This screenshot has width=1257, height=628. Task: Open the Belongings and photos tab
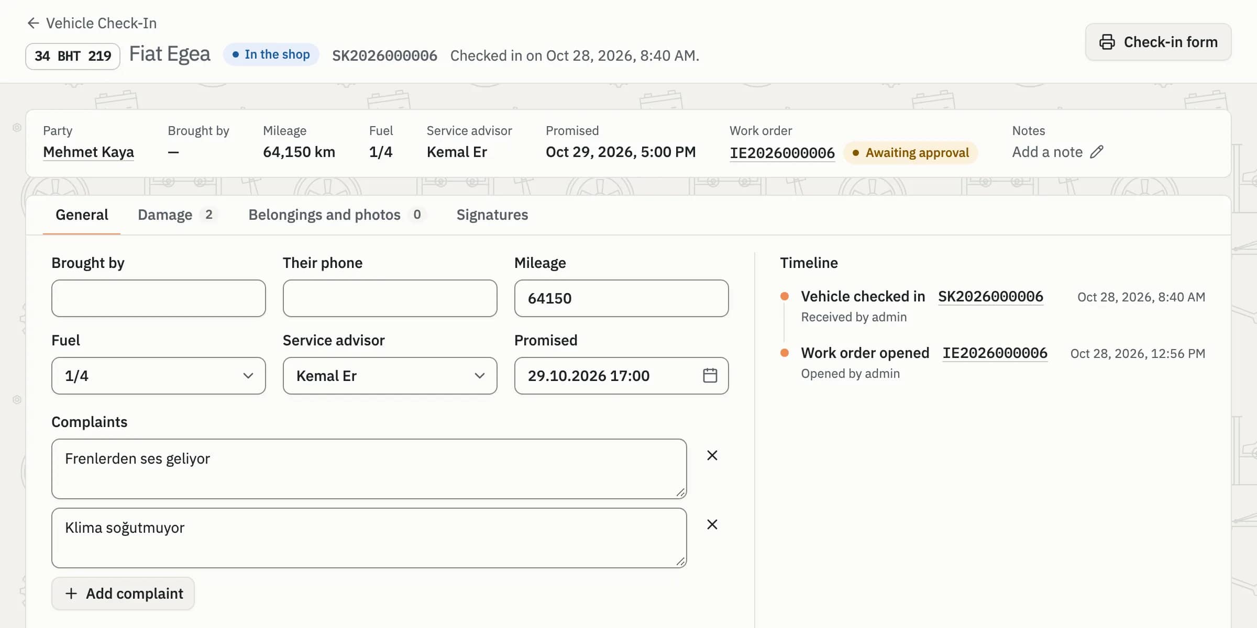click(337, 215)
